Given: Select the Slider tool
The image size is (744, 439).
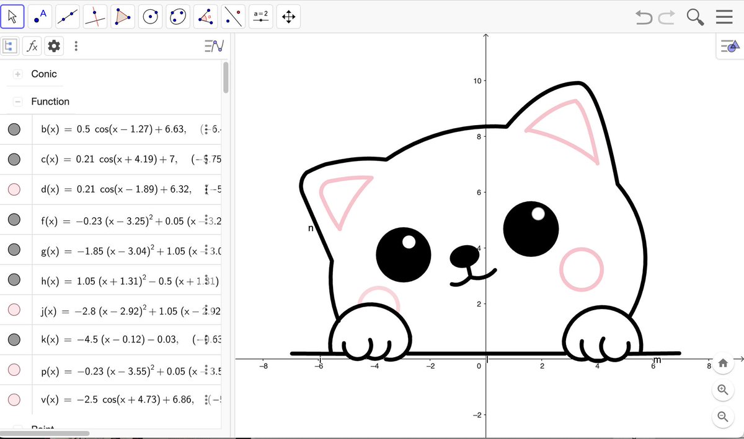Looking at the screenshot, I should [260, 16].
